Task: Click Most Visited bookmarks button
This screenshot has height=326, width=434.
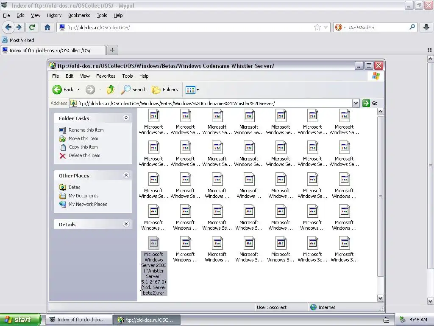Action: [18, 40]
